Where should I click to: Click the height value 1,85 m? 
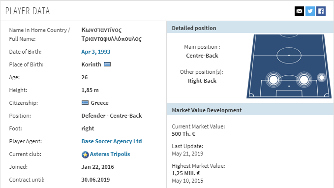[x=90, y=90]
